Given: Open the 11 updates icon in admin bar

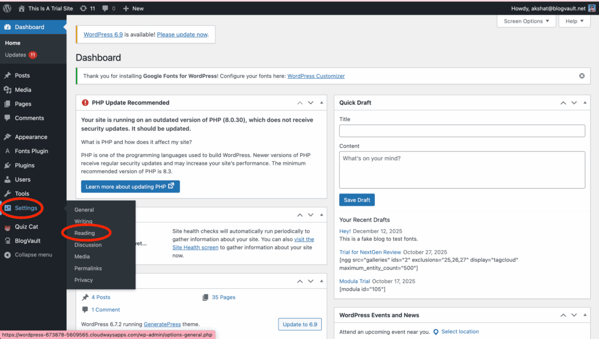Looking at the screenshot, I should 88,8.
